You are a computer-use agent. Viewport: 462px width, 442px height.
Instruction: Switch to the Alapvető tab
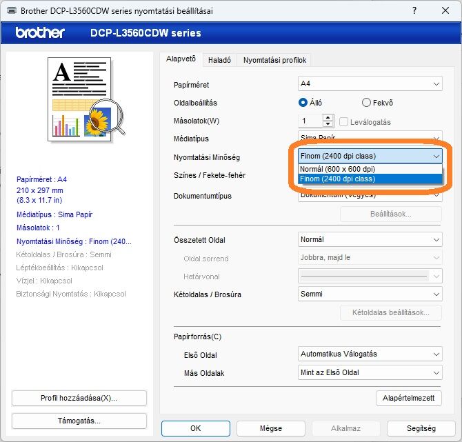[x=181, y=59]
